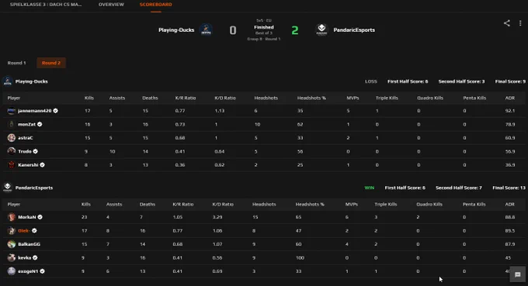
Task: Click verified badge next to jannemann420
Action: [56, 111]
